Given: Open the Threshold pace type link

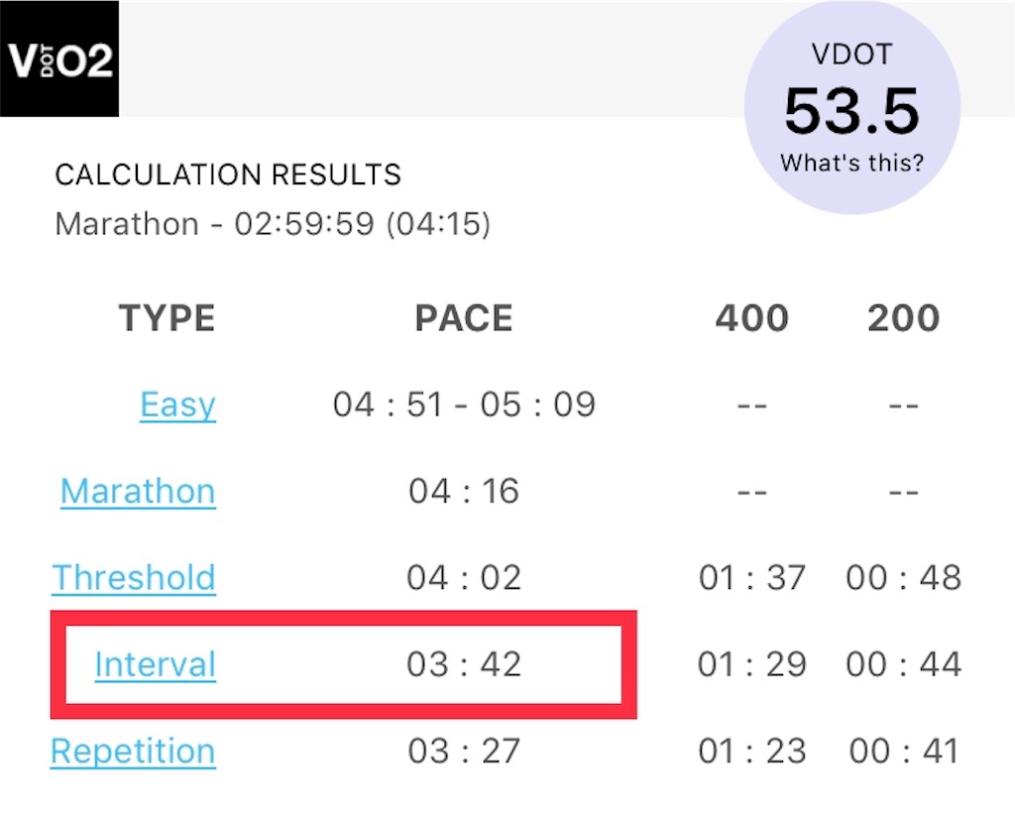Looking at the screenshot, I should click(134, 577).
